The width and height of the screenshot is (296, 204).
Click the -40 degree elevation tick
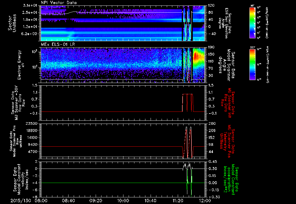tap(212, 34)
